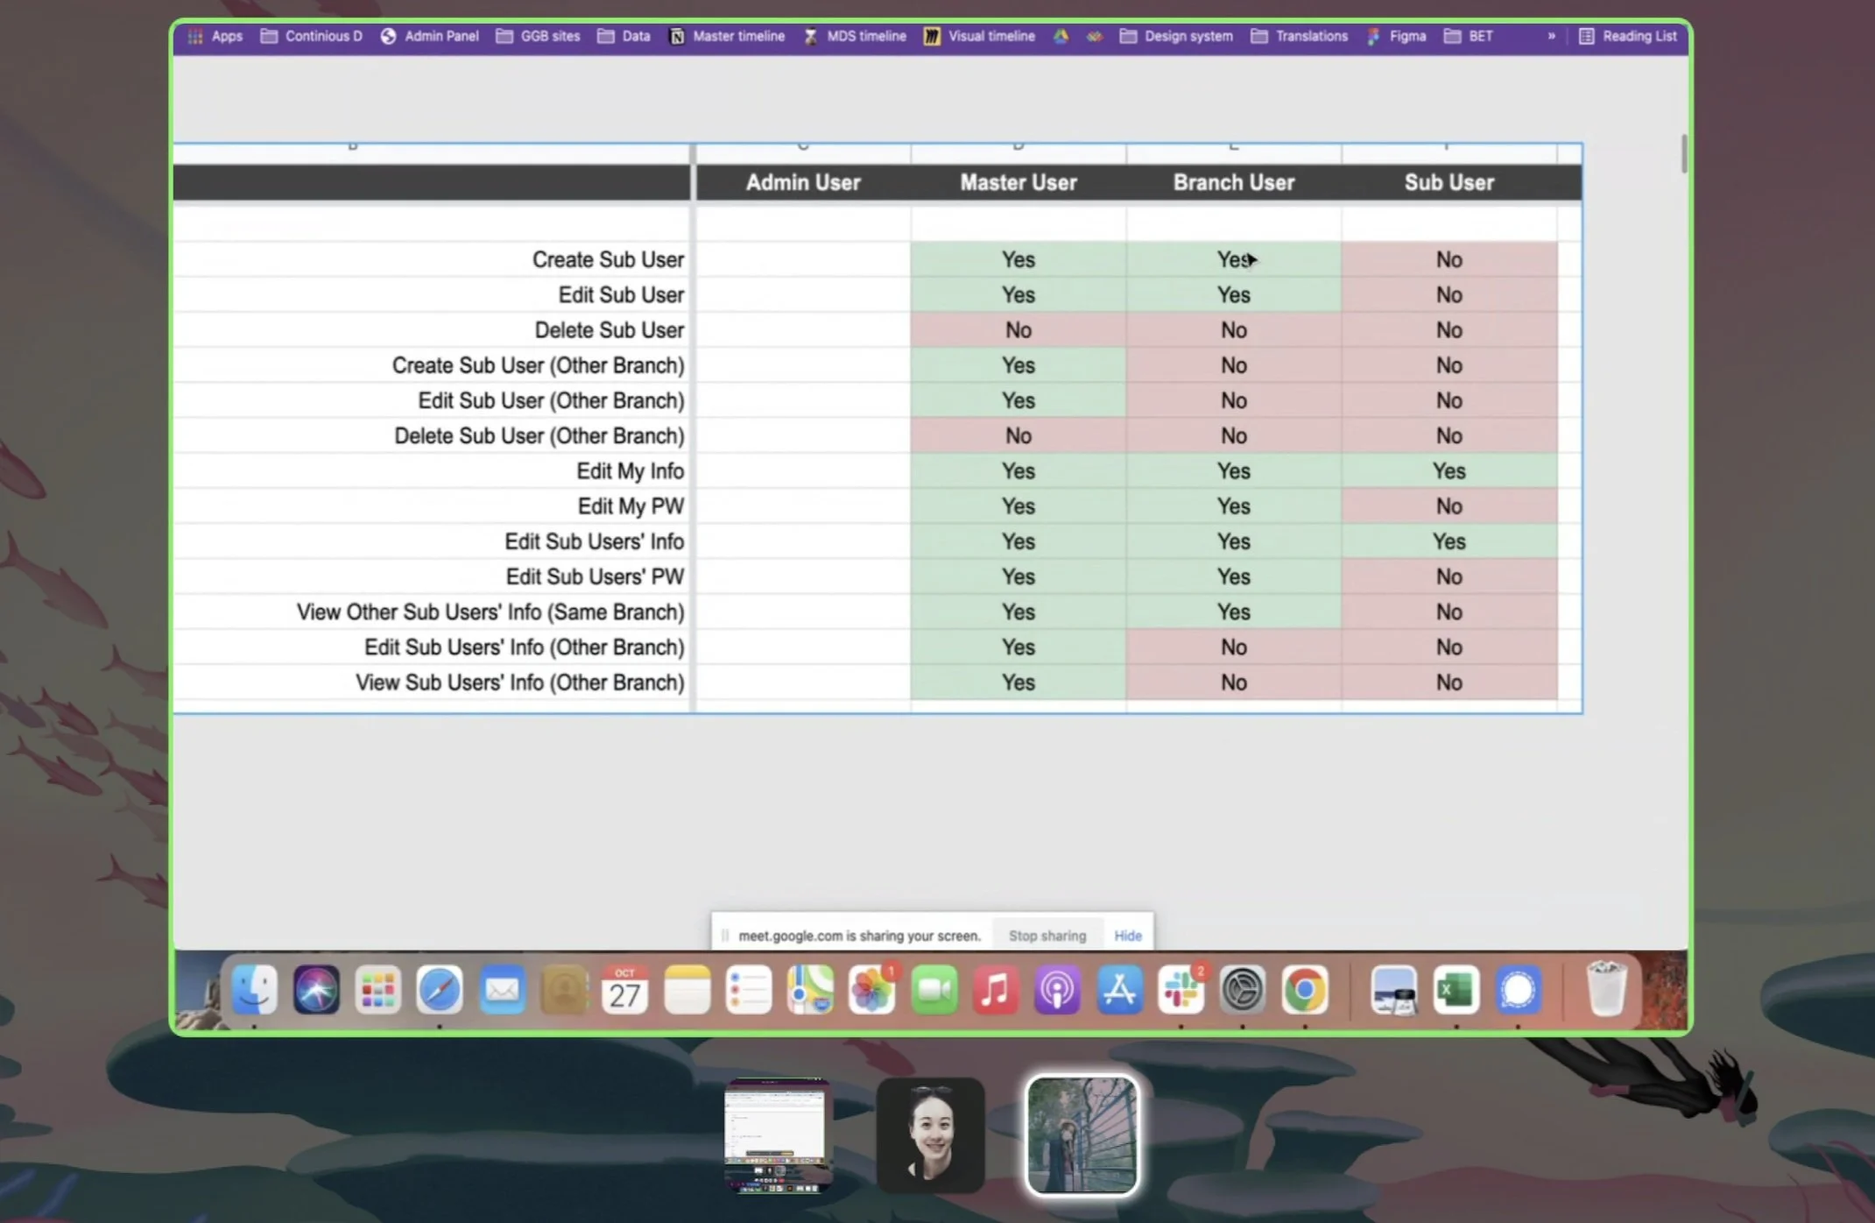Launch Google Chrome from the dock
This screenshot has height=1223, width=1875.
click(x=1304, y=990)
